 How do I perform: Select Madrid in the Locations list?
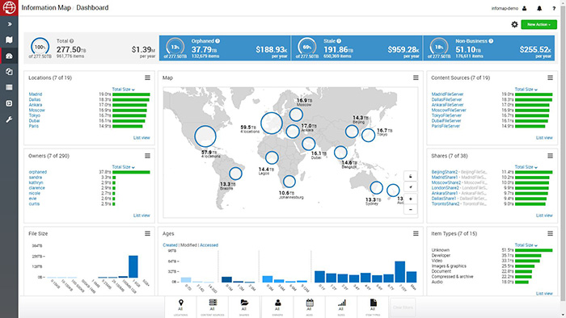[x=36, y=94]
